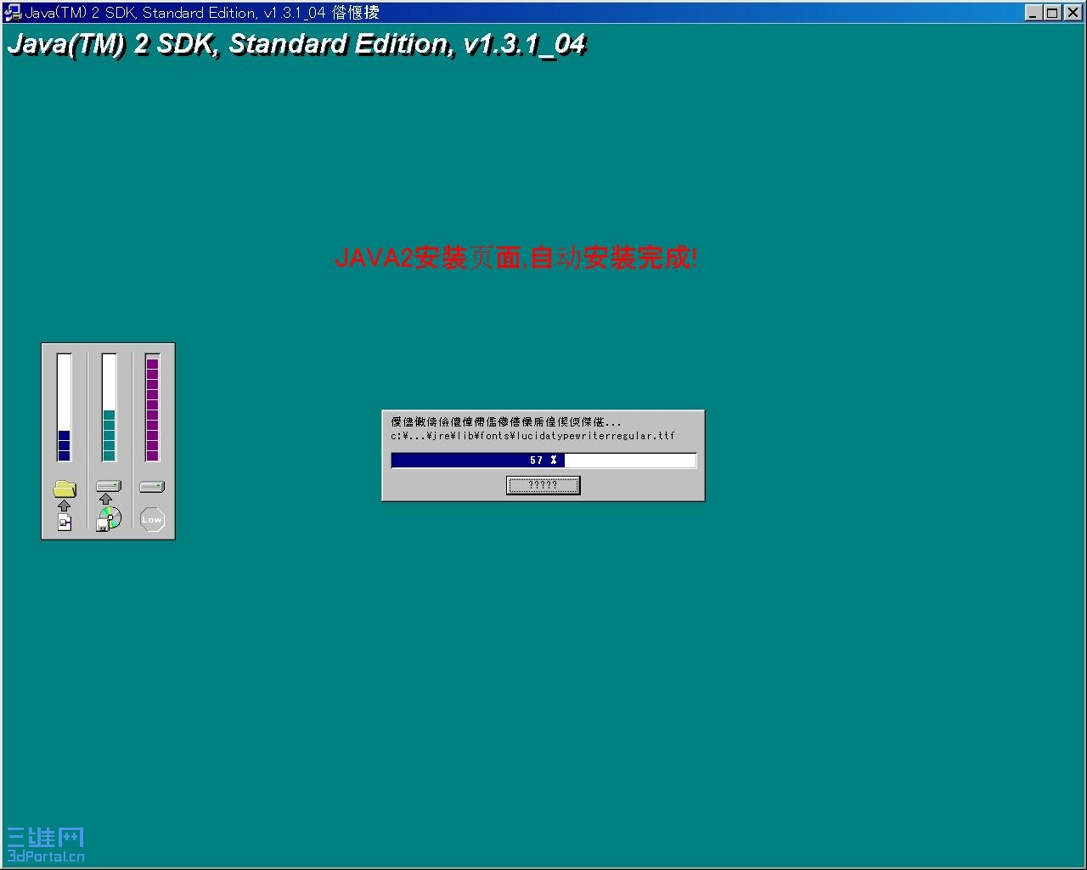
Task: Click the large italic "Java(TM) 2 SDK, Standard Edition" heading
Action: coord(296,44)
